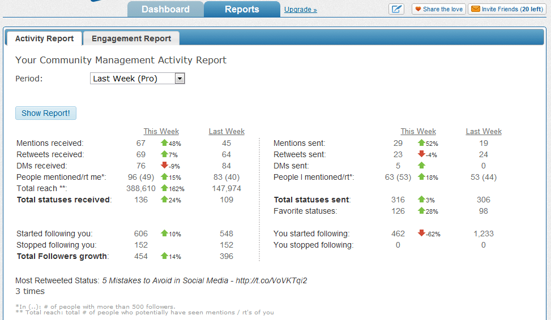Click right This Week column header
551x320 pixels.
pyautogui.click(x=418, y=131)
